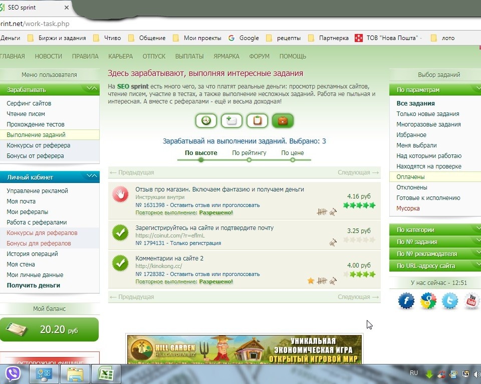Open the Оплачены filter link
The height and width of the screenshot is (384, 481).
[410, 176]
